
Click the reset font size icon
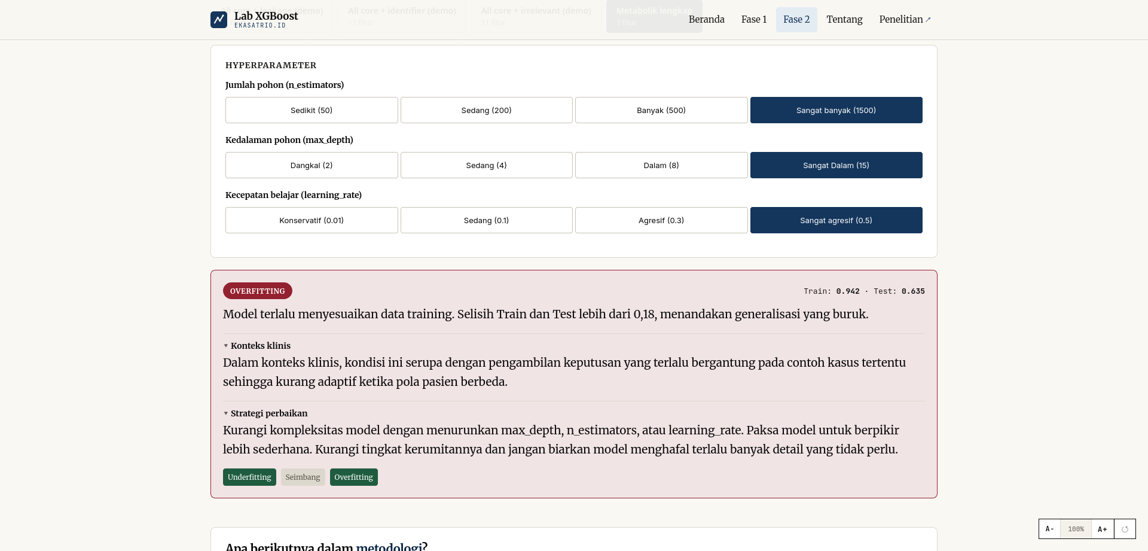tap(1125, 529)
